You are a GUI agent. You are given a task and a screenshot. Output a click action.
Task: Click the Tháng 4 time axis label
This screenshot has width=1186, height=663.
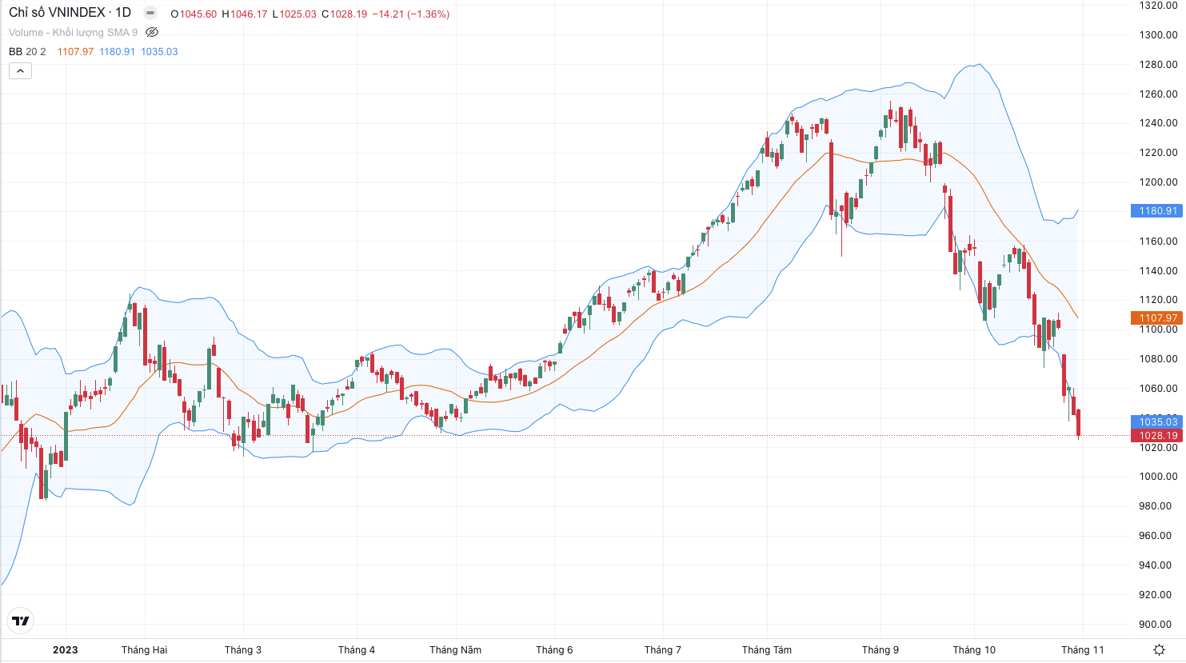point(357,649)
